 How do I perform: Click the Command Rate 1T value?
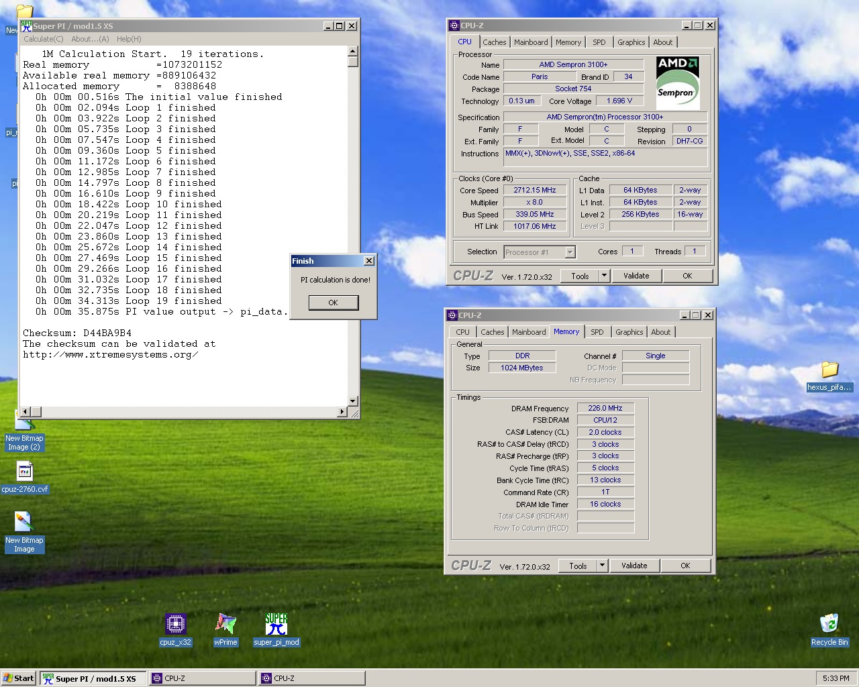[x=605, y=492]
